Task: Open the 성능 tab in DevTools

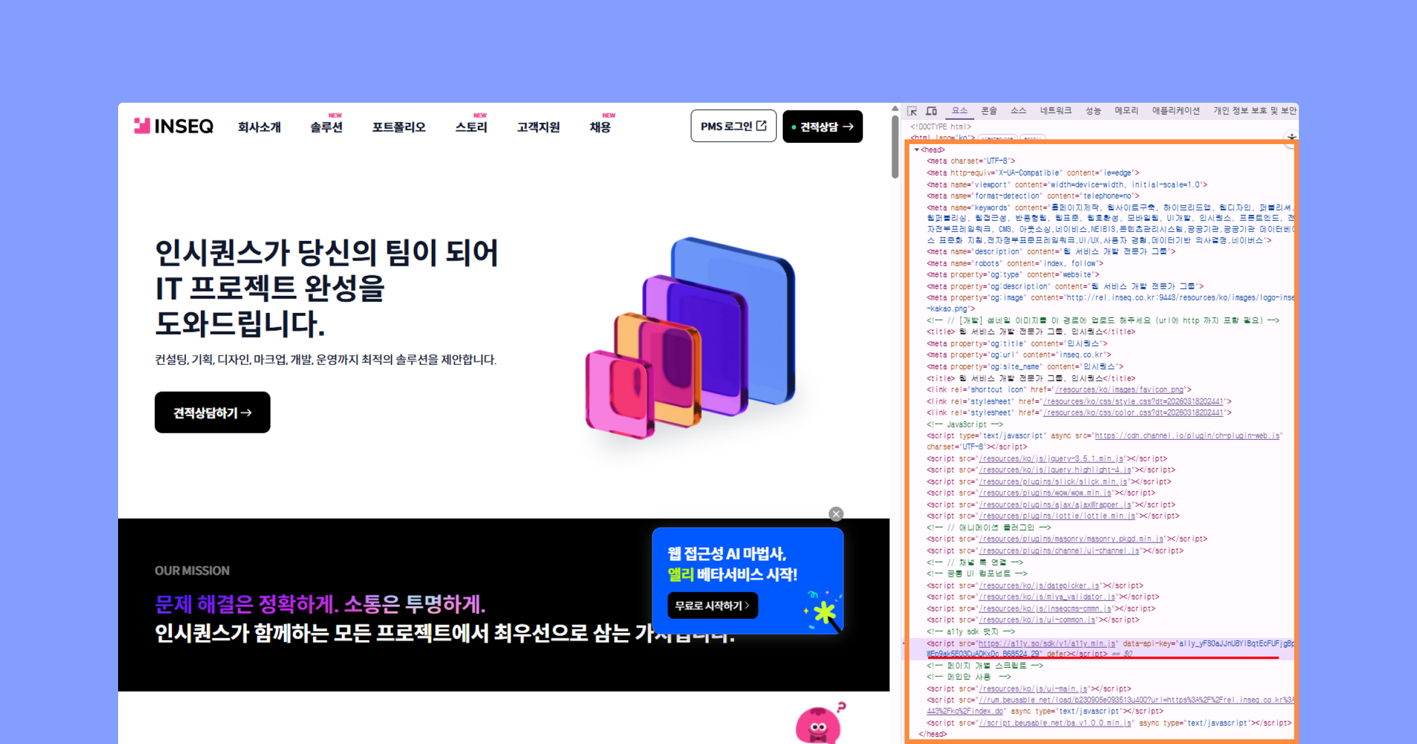Action: pyautogui.click(x=1093, y=110)
